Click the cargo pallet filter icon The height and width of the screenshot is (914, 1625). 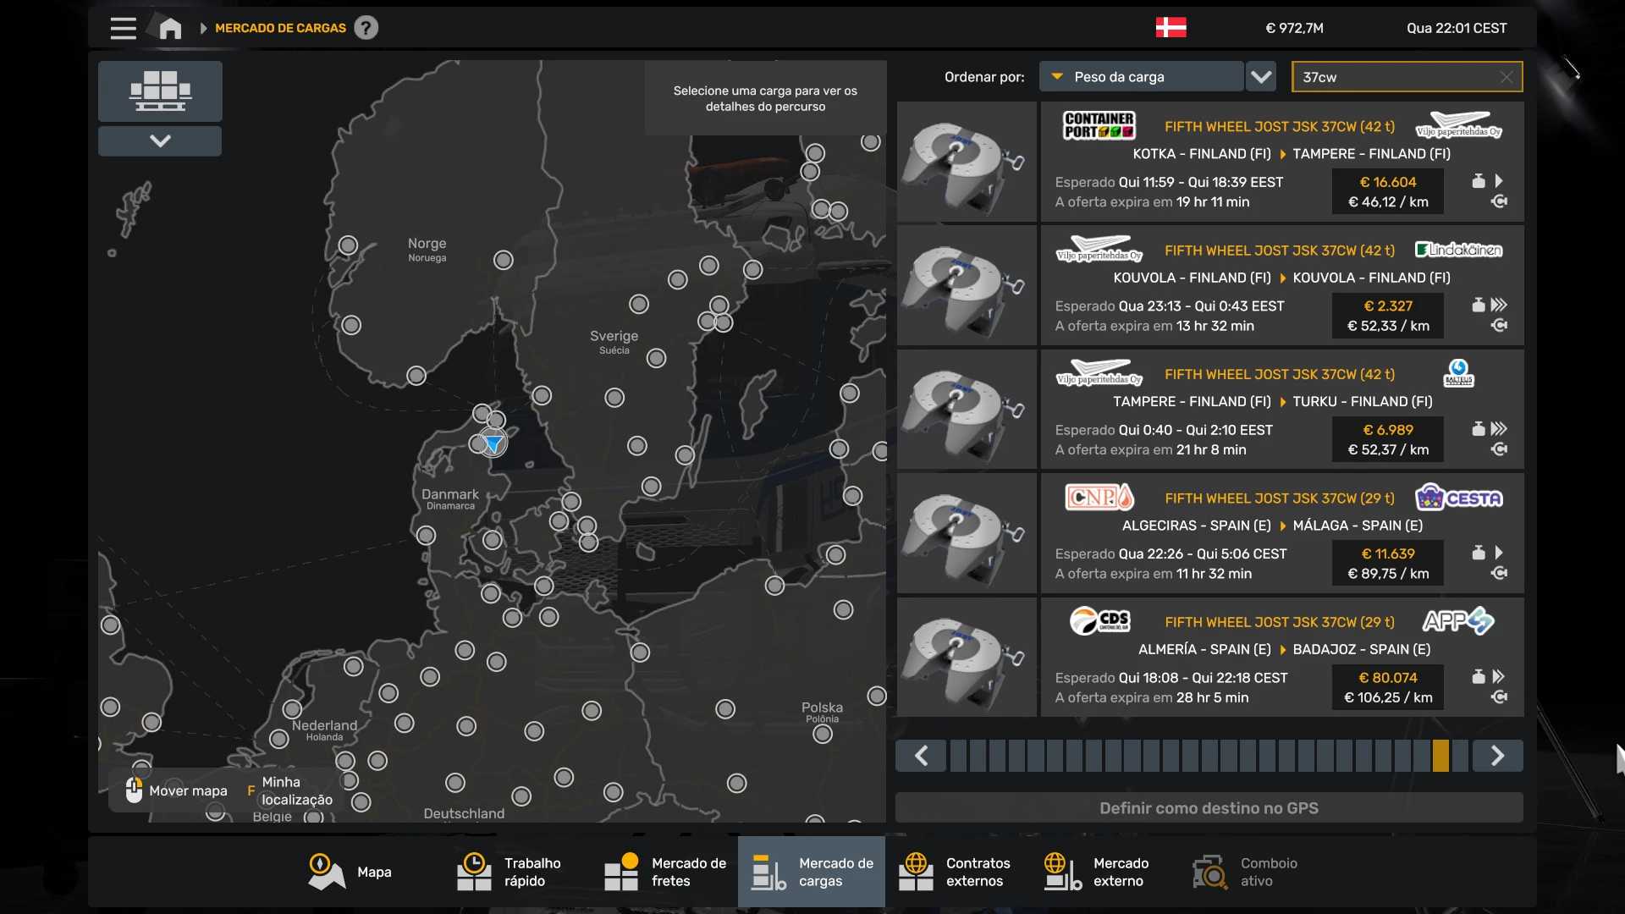pyautogui.click(x=160, y=91)
